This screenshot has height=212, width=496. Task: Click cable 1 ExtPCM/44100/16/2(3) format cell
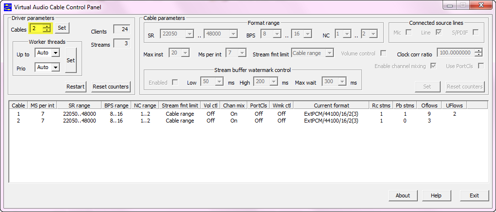(331, 114)
